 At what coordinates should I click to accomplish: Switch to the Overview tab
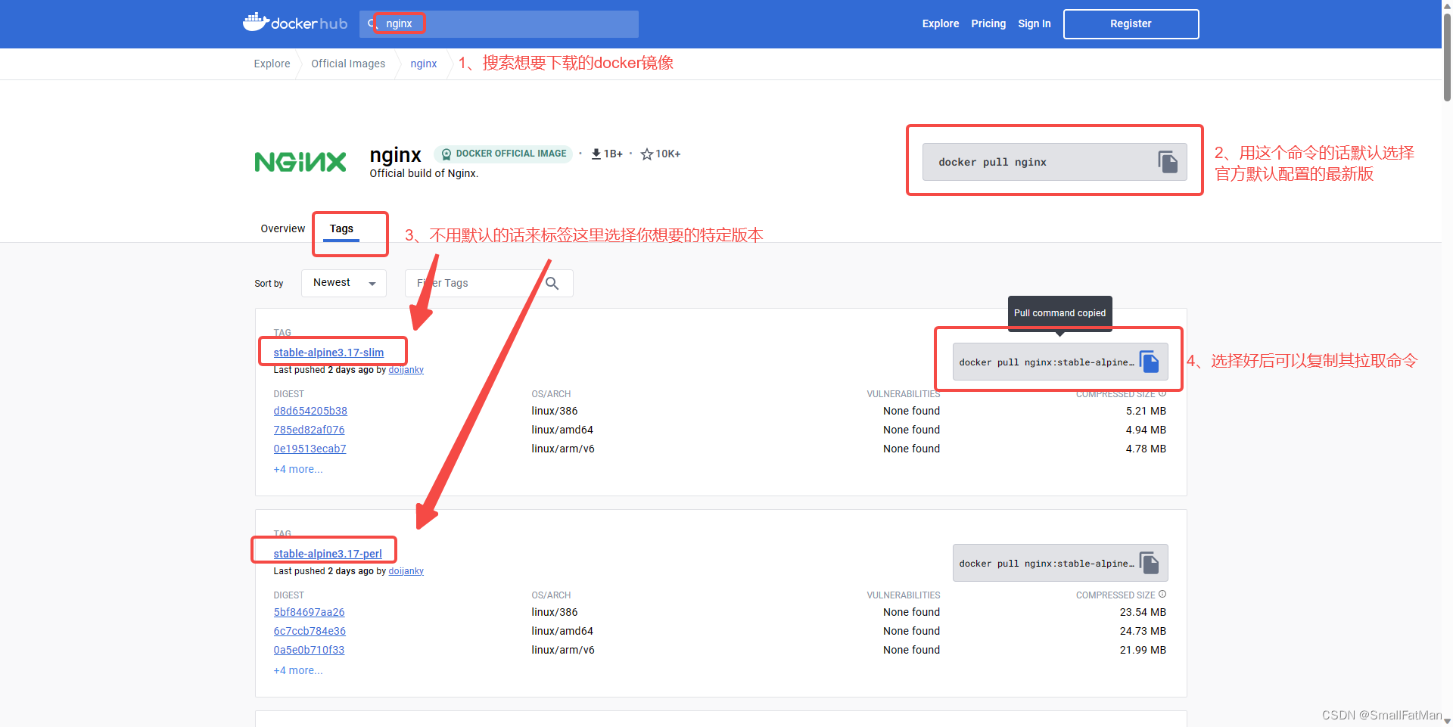[x=283, y=228]
